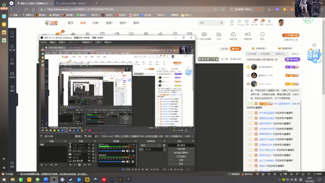Toggle visibility of the 显示器采集 source
Image resolution: width=325 pixels, height=183 pixels.
coord(89,161)
